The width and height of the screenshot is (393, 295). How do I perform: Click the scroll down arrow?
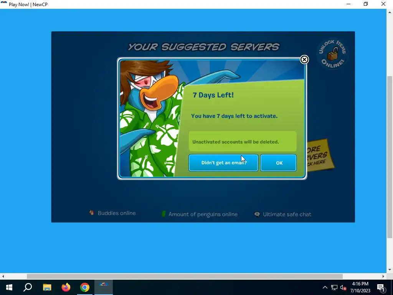pyautogui.click(x=390, y=270)
